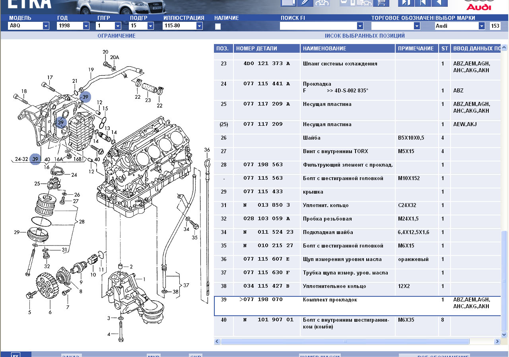Click the skip-forward navigation arrow icon

click(x=406, y=3)
